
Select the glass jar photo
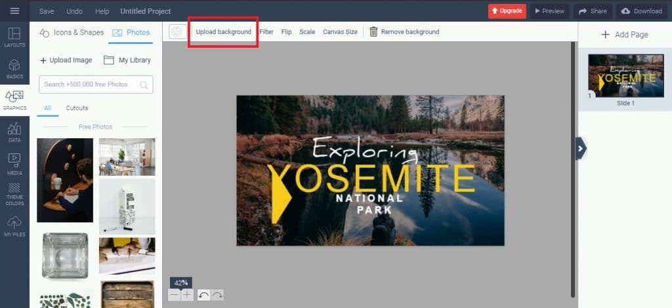tap(65, 256)
